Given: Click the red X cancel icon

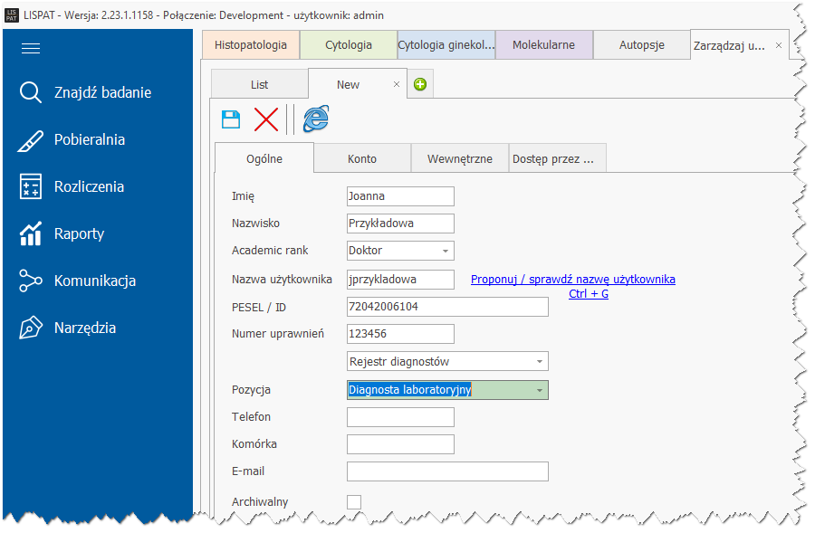Looking at the screenshot, I should (x=266, y=119).
